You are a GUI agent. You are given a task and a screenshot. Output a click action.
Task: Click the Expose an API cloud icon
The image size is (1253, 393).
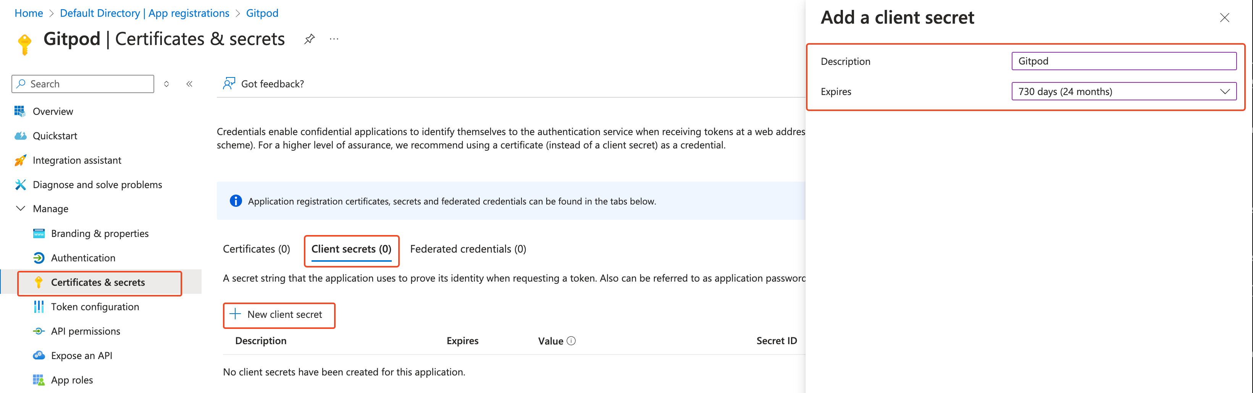pyautogui.click(x=39, y=356)
